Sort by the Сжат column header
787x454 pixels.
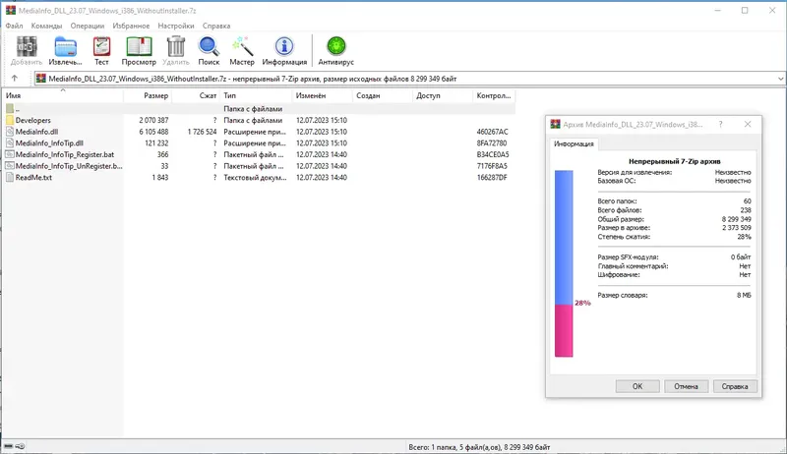point(196,95)
